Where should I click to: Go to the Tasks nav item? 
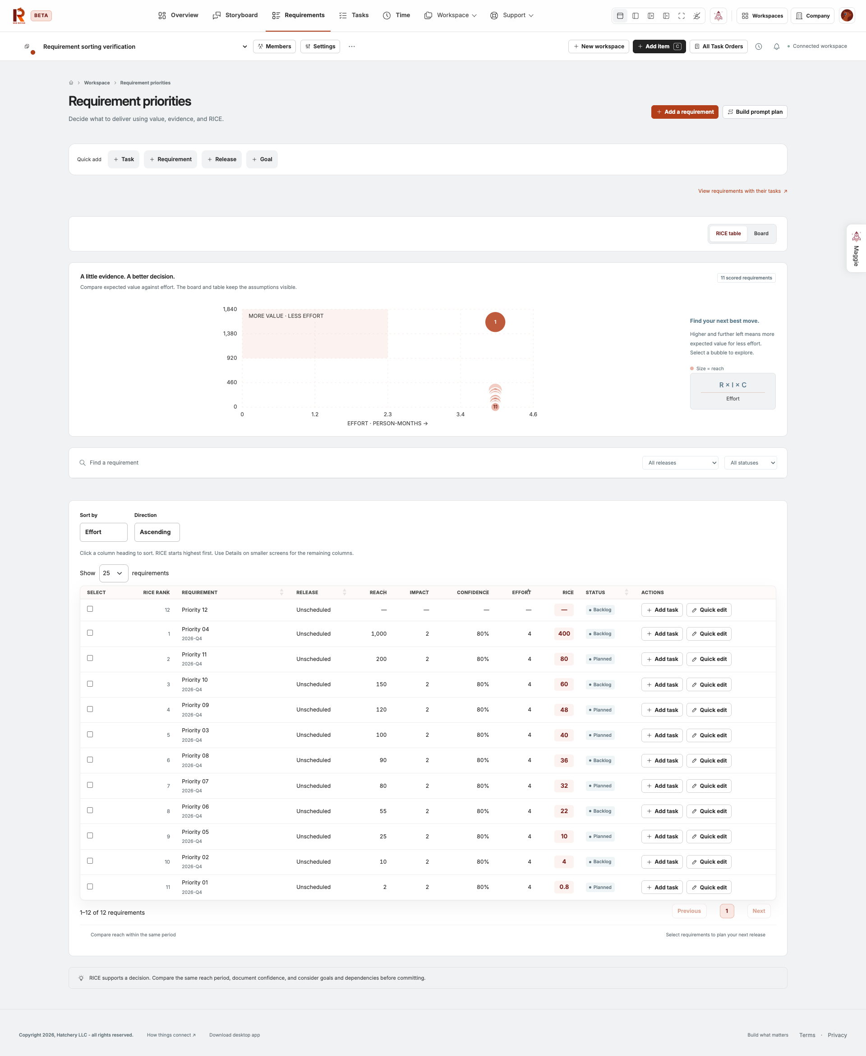(x=354, y=15)
